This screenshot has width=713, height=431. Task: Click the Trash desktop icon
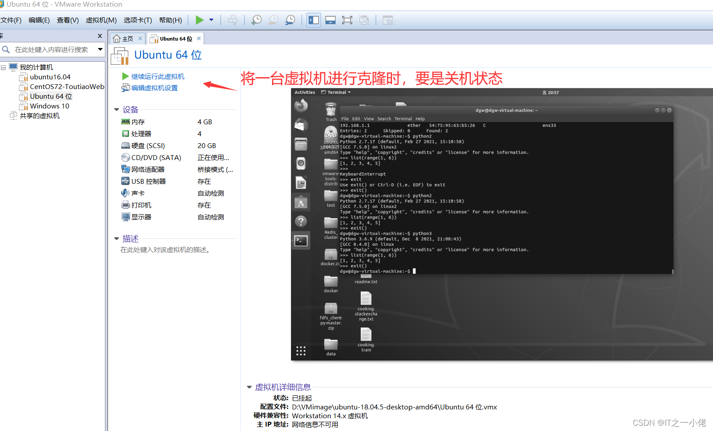[x=331, y=112]
